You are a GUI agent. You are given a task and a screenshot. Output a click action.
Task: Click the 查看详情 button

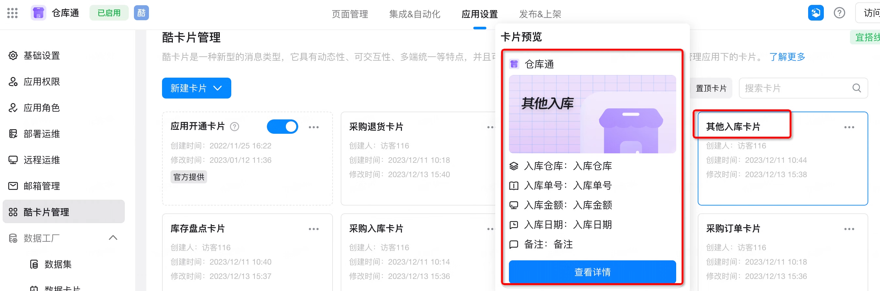[x=592, y=272]
